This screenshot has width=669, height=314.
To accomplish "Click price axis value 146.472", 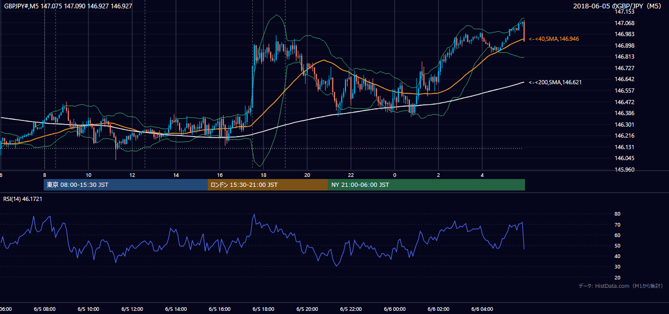I will (625, 102).
